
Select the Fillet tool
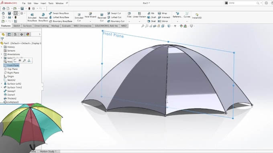pos(129,15)
